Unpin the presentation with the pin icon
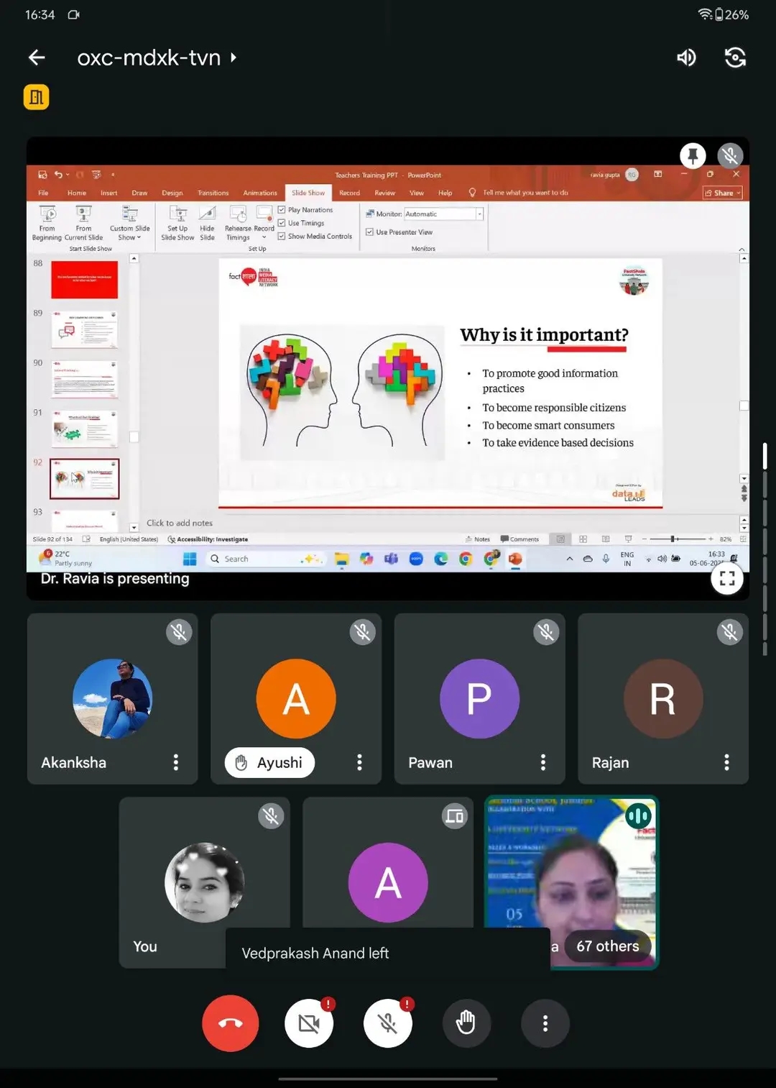776x1088 pixels. pos(693,155)
